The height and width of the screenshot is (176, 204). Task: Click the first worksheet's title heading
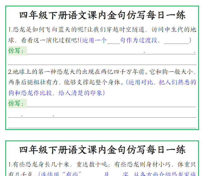[x=102, y=15]
